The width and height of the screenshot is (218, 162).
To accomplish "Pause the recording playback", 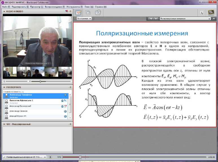I will tap(50, 157).
